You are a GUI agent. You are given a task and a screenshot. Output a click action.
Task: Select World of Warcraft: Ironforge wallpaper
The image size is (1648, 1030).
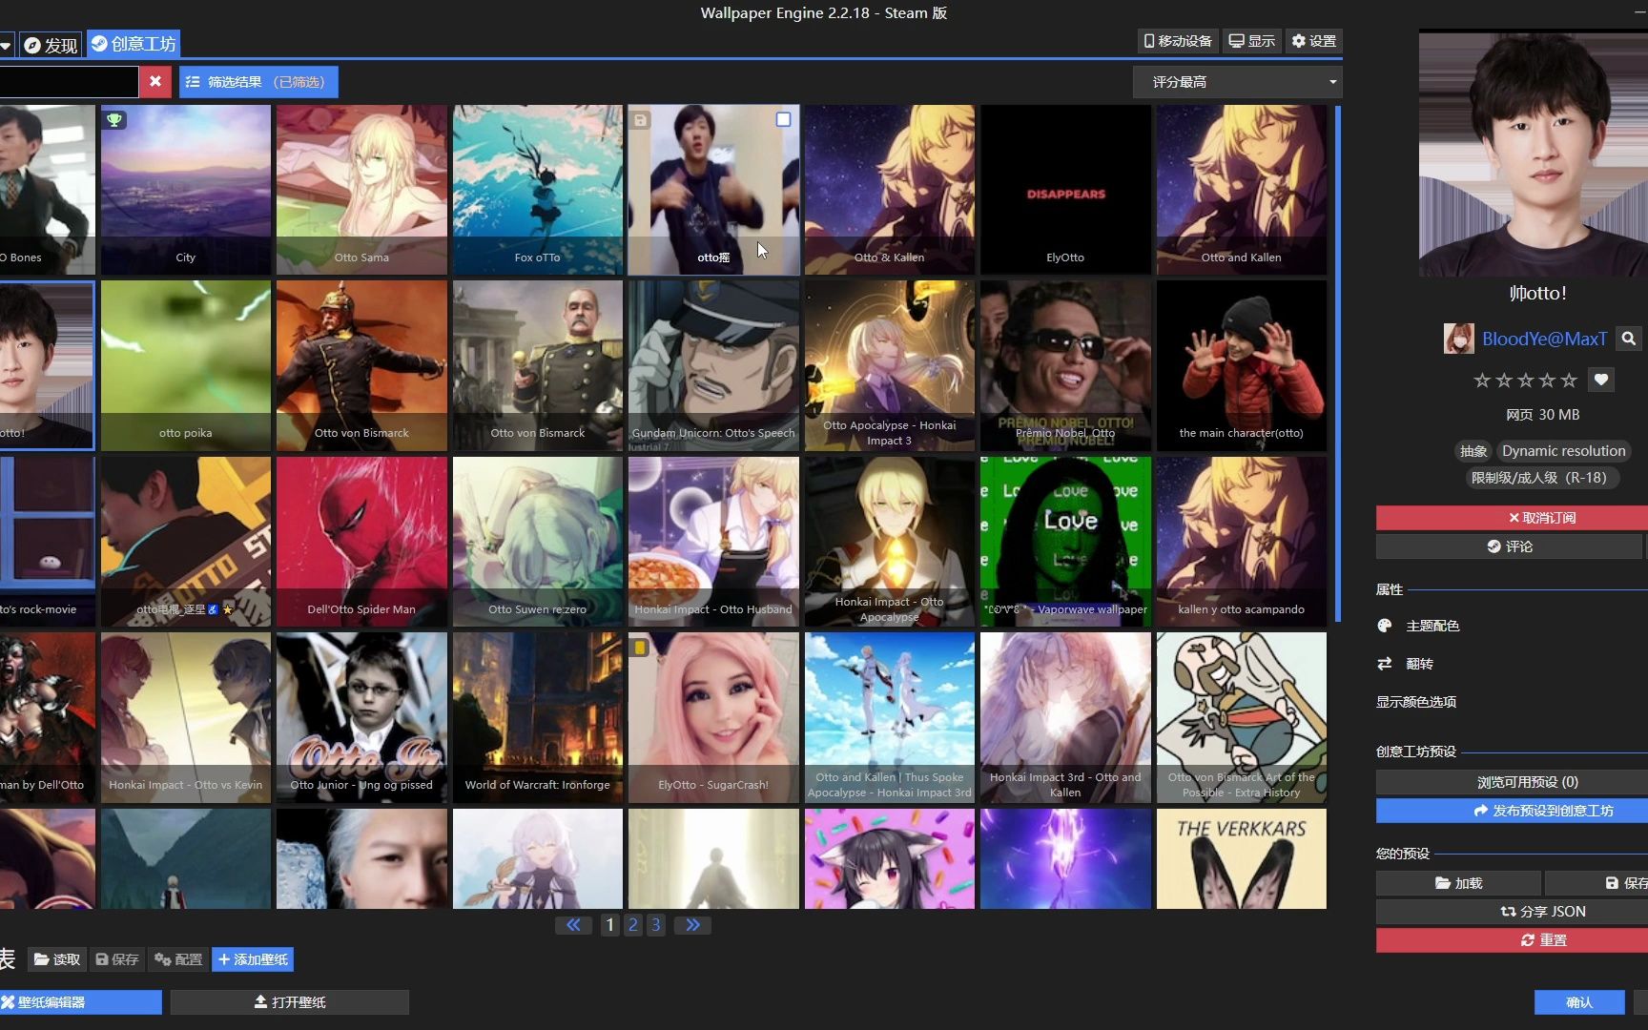(x=537, y=717)
